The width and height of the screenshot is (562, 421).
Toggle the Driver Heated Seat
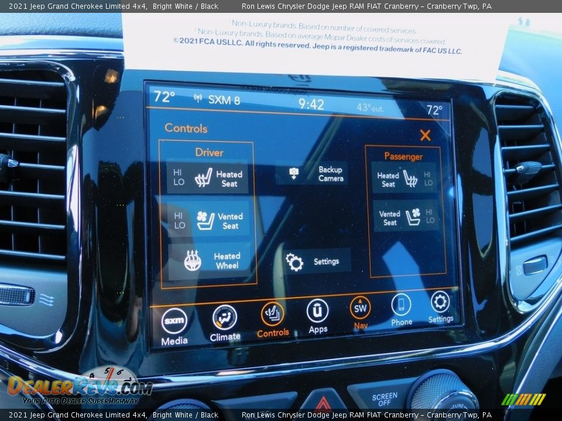click(207, 178)
